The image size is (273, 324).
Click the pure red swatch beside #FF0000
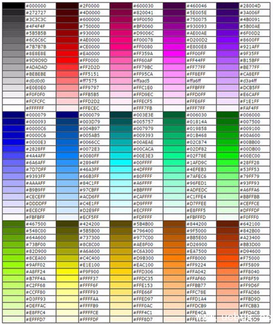(66, 60)
